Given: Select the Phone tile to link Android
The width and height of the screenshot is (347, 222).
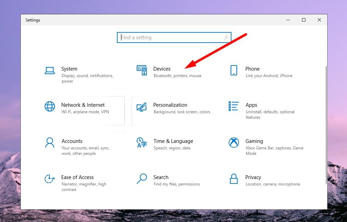Looking at the screenshot, I should coord(252,69).
